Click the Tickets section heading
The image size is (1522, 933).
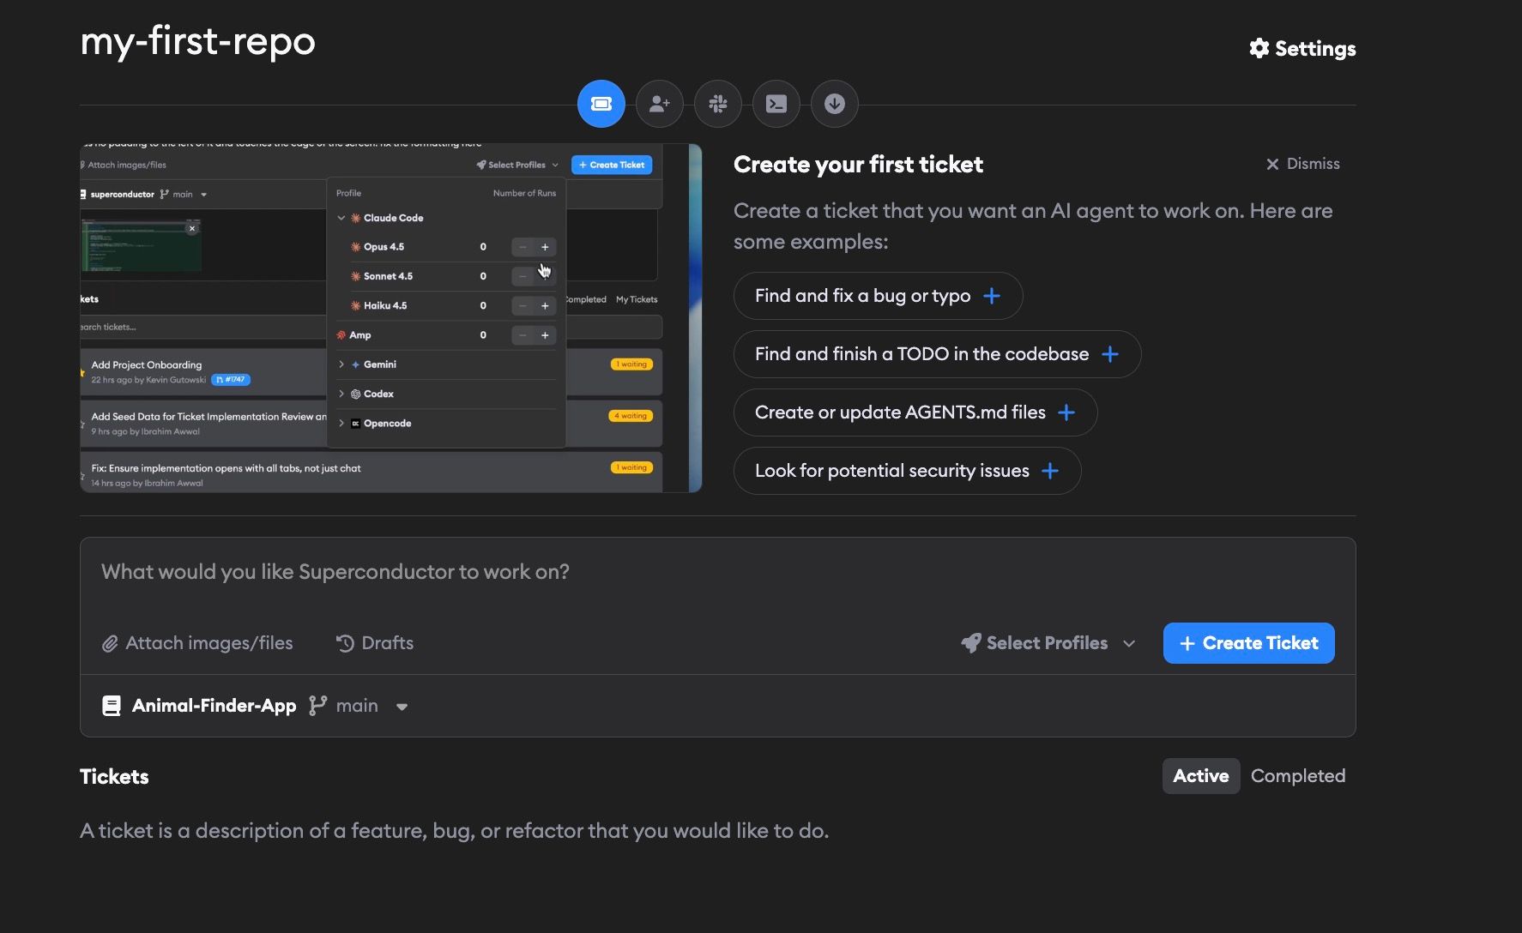tap(114, 777)
